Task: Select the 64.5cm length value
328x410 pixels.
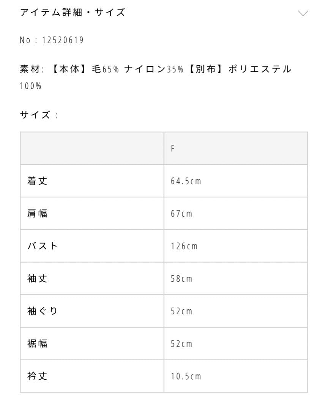Action: (x=186, y=181)
